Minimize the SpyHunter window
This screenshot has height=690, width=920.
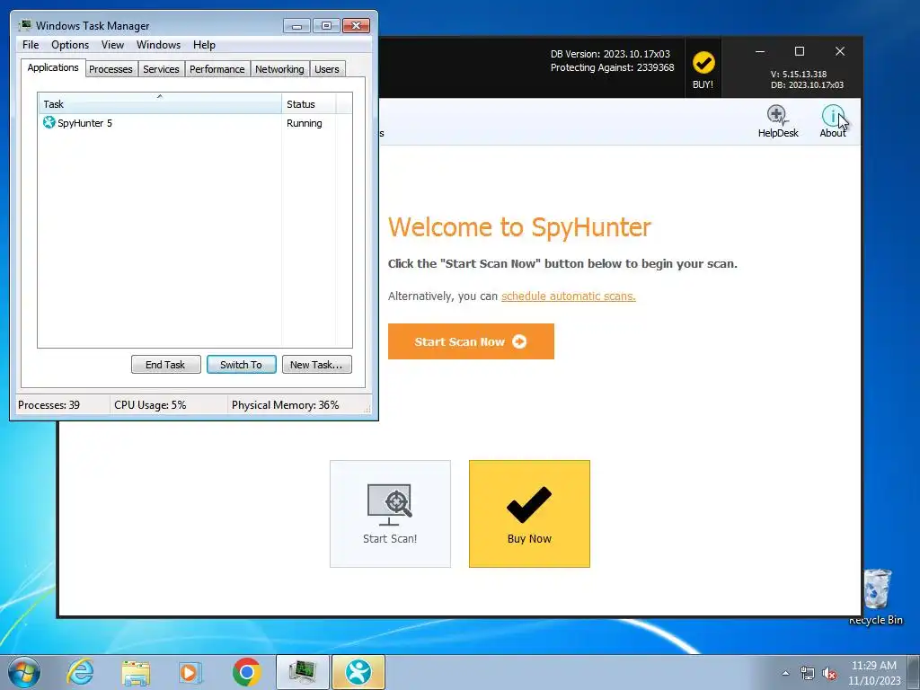(x=760, y=51)
